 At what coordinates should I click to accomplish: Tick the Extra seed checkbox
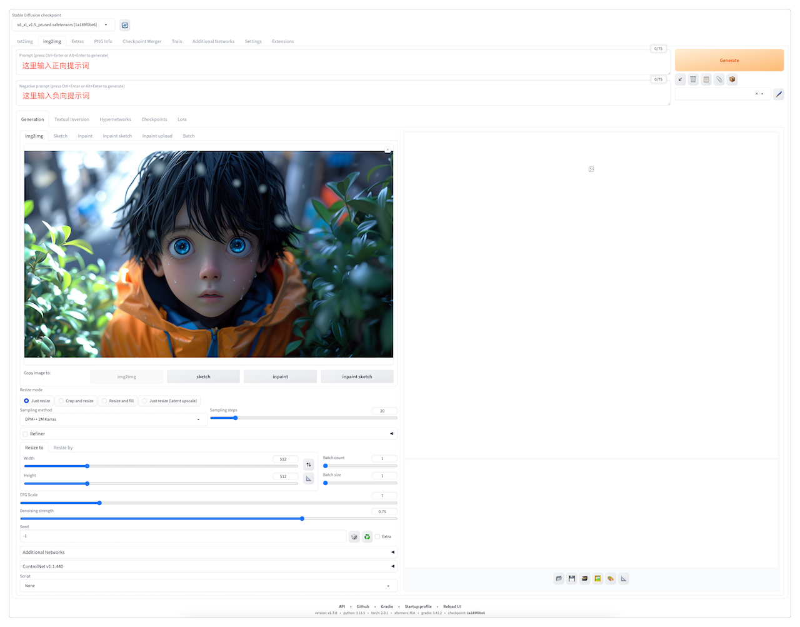coord(377,536)
